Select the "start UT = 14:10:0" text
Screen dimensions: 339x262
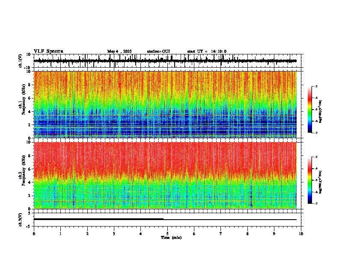pos(207,51)
